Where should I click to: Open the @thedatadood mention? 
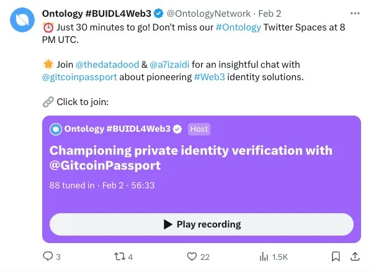pos(107,65)
